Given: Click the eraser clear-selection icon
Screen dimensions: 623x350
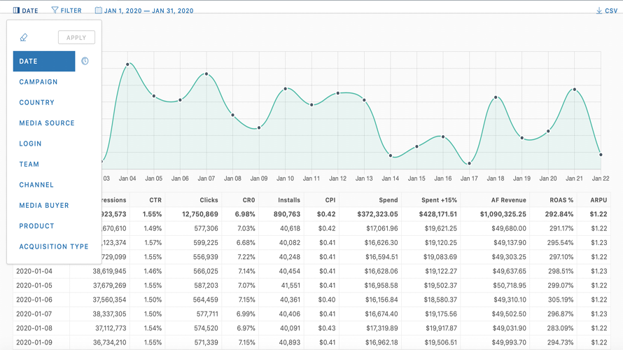Looking at the screenshot, I should (x=24, y=38).
